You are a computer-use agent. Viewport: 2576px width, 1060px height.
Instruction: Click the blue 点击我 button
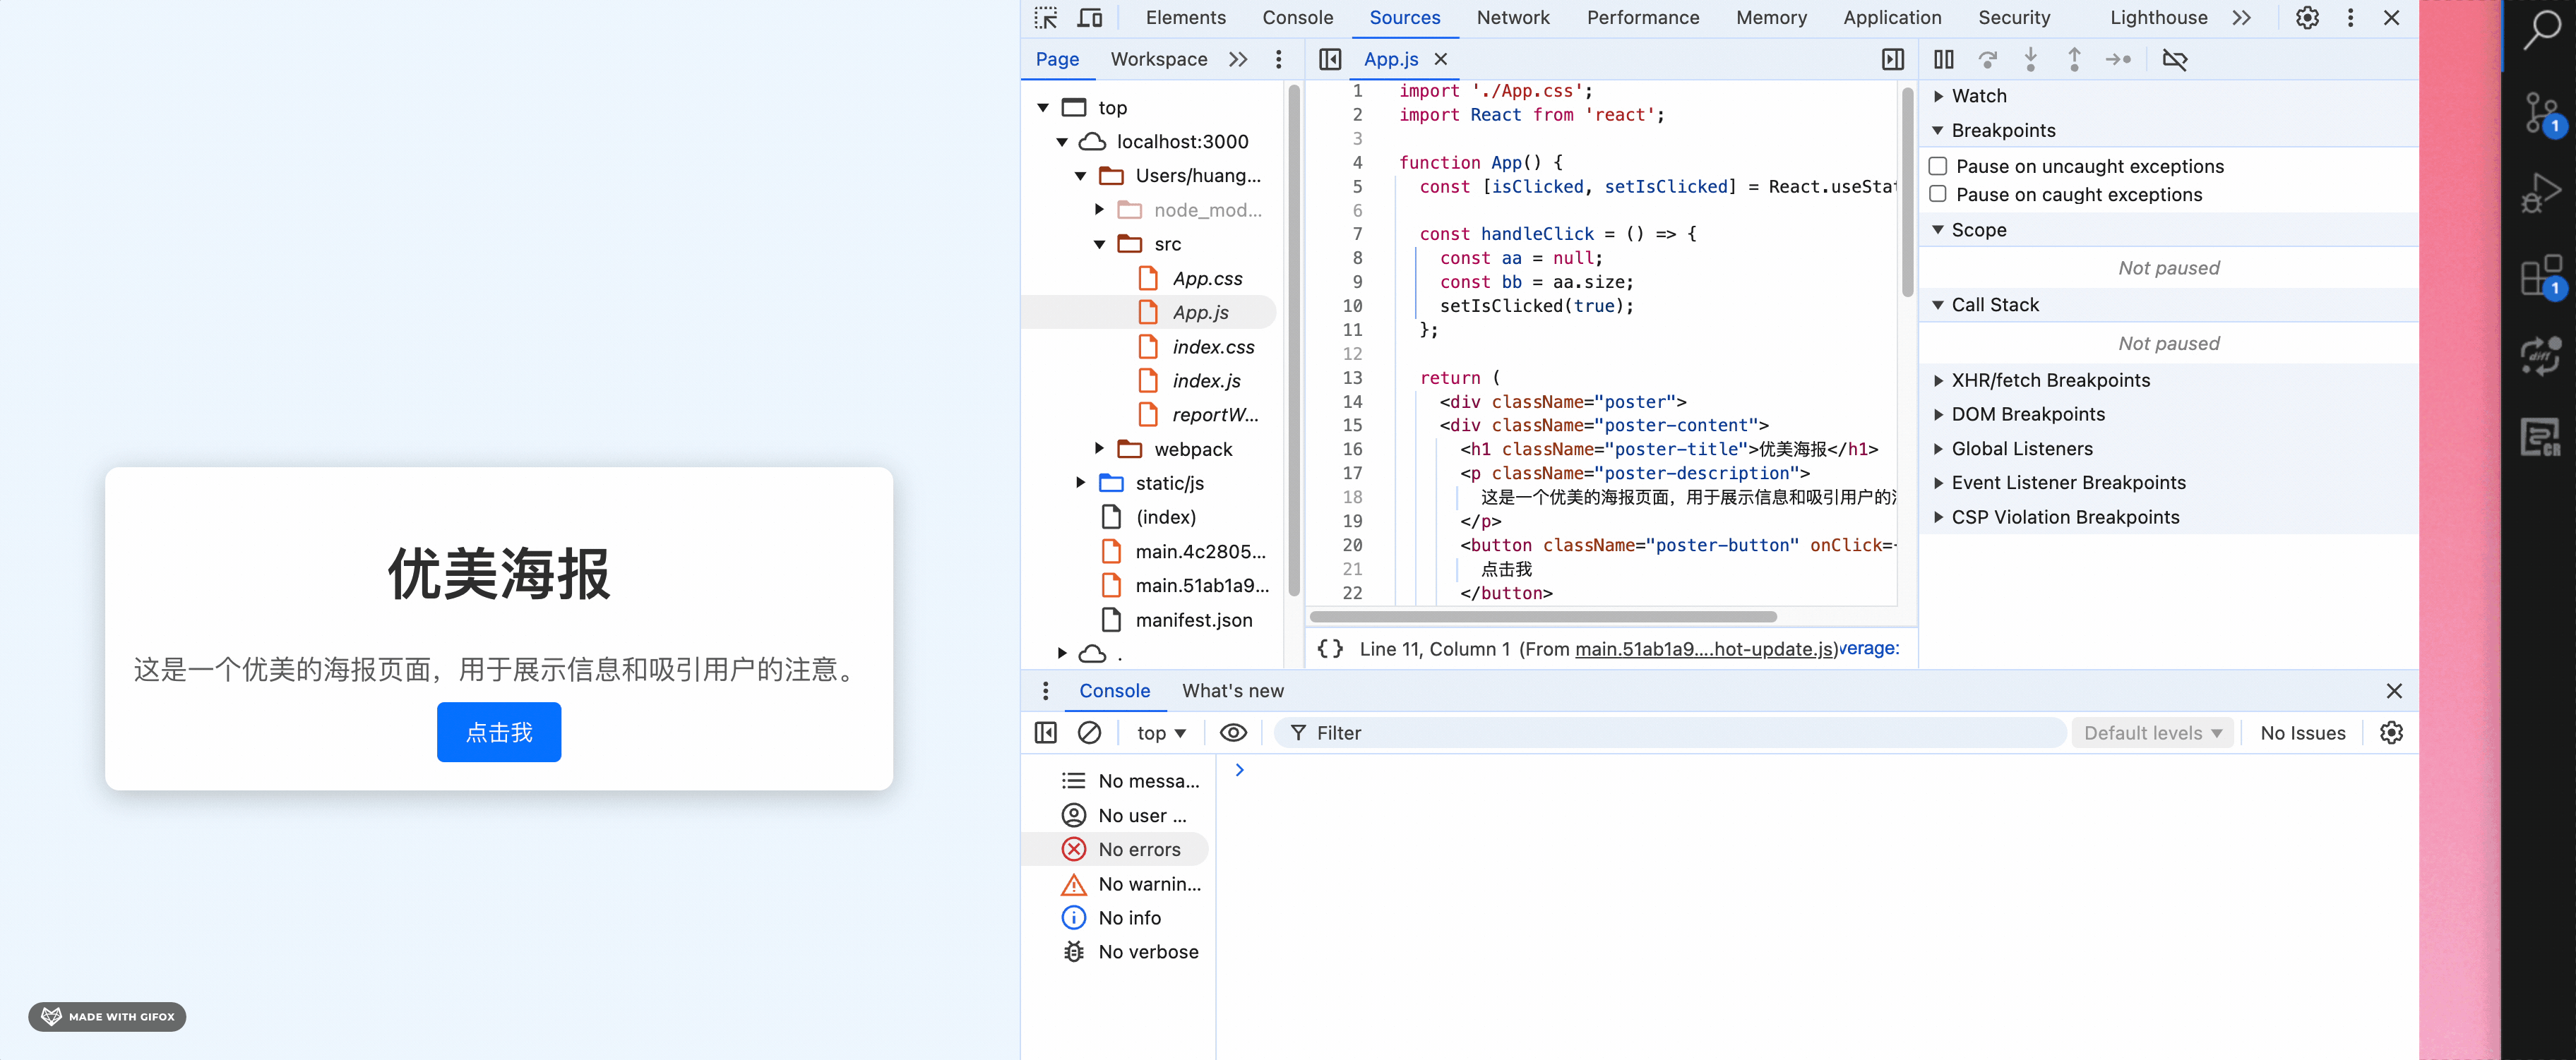coord(498,733)
